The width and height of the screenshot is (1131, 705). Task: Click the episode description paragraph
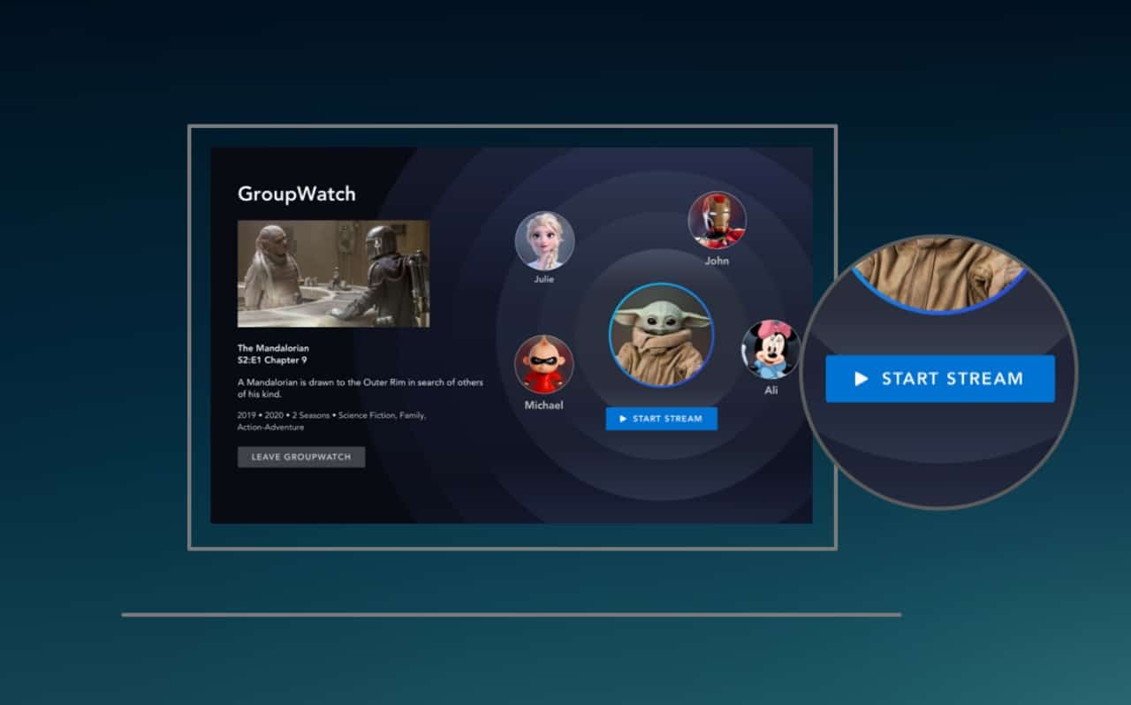pyautogui.click(x=360, y=388)
